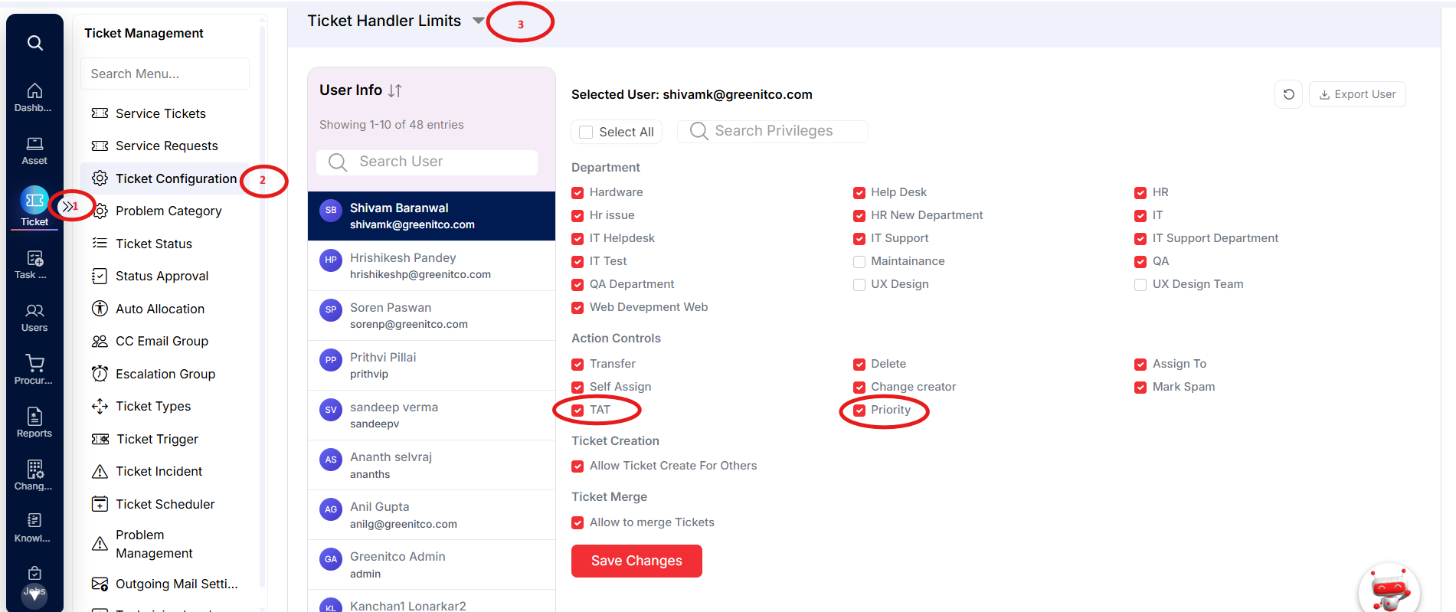This screenshot has width=1456, height=612.
Task: Select user Anil Gupta
Action: pos(431,515)
